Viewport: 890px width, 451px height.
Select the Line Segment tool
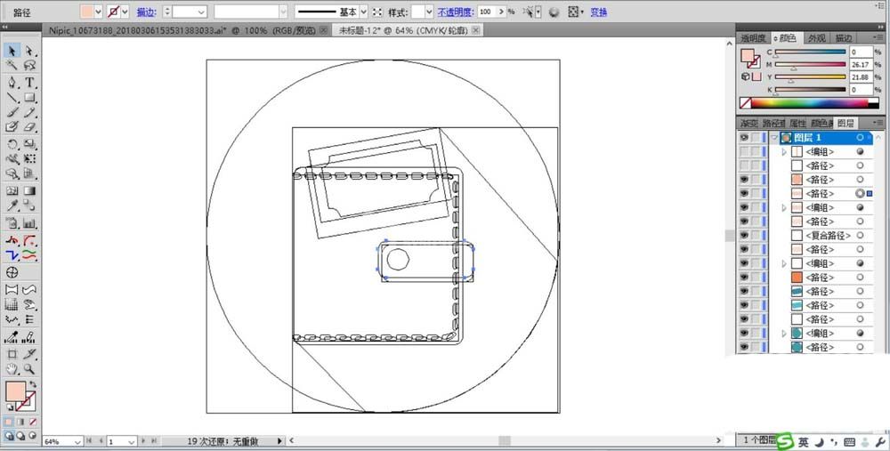coord(12,98)
